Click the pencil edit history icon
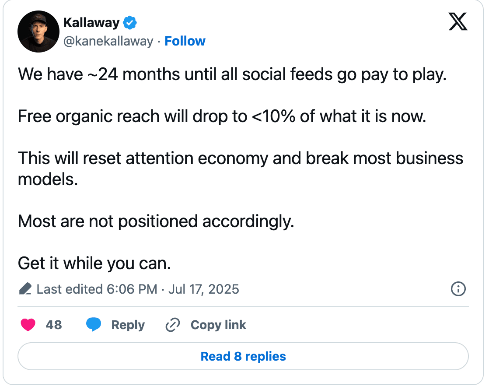Image resolution: width=489 pixels, height=386 pixels. [x=25, y=289]
